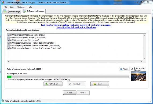Click Add to load a folder
Image resolution: width=153 pixels, height=104 pixels.
100,84
